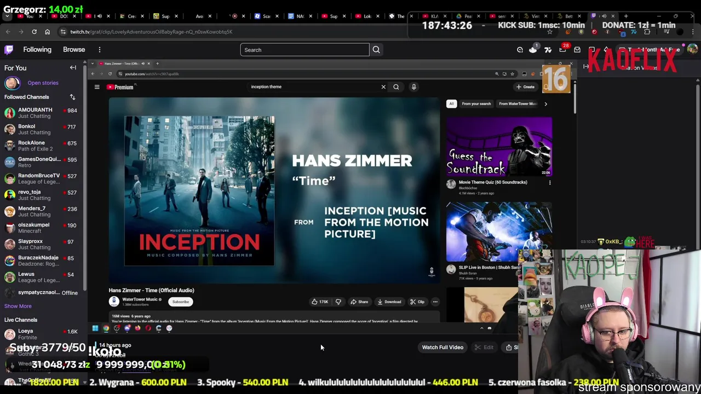Open Twitch more options three-dot menu
The height and width of the screenshot is (394, 701).
pos(100,50)
